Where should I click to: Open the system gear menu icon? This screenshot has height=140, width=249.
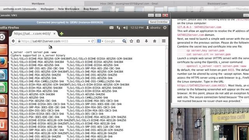pos(165,28)
